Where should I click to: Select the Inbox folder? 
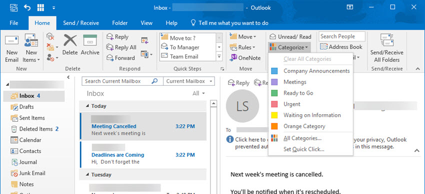34,96
